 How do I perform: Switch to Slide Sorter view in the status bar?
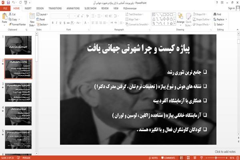(x=188, y=158)
